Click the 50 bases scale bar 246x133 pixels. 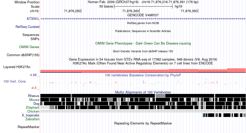tap(143, 6)
